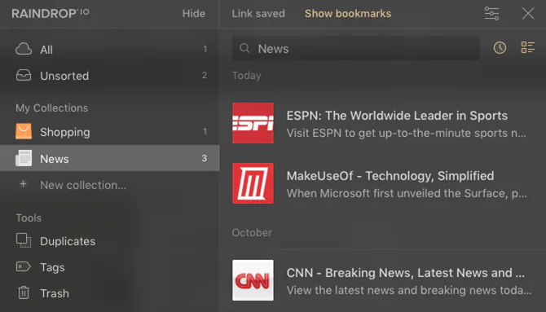Click the October group header
This screenshot has height=312, width=546.
(x=252, y=233)
